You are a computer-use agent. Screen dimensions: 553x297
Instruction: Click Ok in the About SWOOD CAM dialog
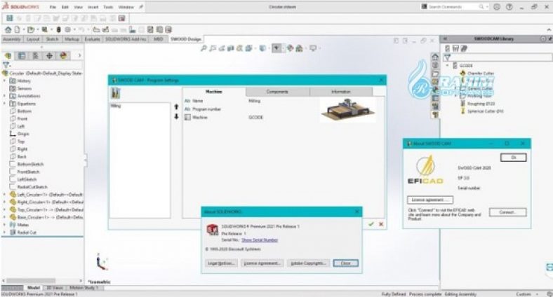pos(514,158)
